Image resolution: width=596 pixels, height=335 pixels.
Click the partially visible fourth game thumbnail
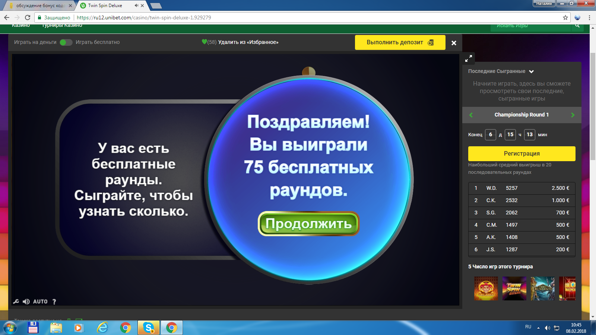tap(567, 288)
